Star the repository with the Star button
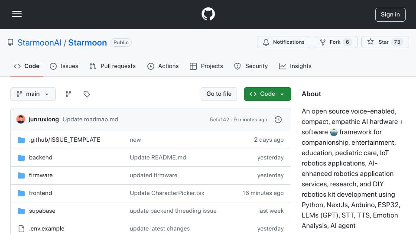416x234 pixels. coord(385,42)
